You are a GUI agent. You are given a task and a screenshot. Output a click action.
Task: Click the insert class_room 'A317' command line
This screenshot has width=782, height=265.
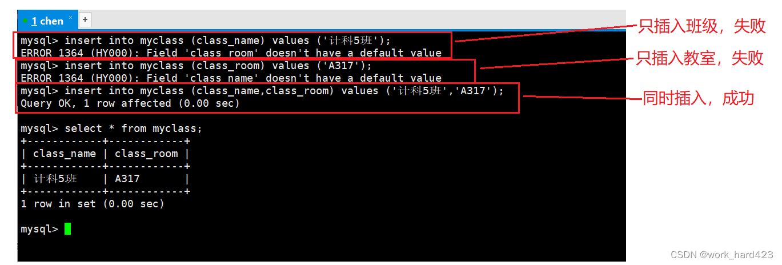pos(196,66)
